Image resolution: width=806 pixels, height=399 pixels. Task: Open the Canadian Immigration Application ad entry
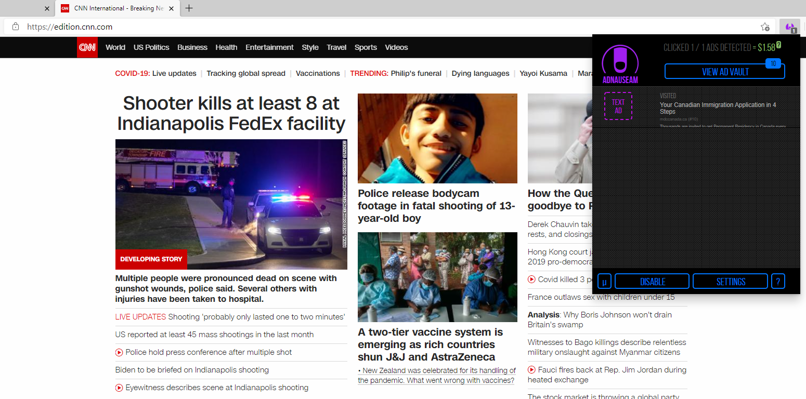coord(696,107)
